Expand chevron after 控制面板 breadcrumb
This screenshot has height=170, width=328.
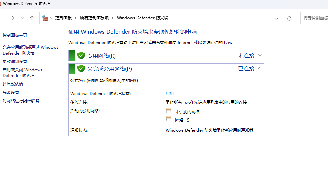76,18
